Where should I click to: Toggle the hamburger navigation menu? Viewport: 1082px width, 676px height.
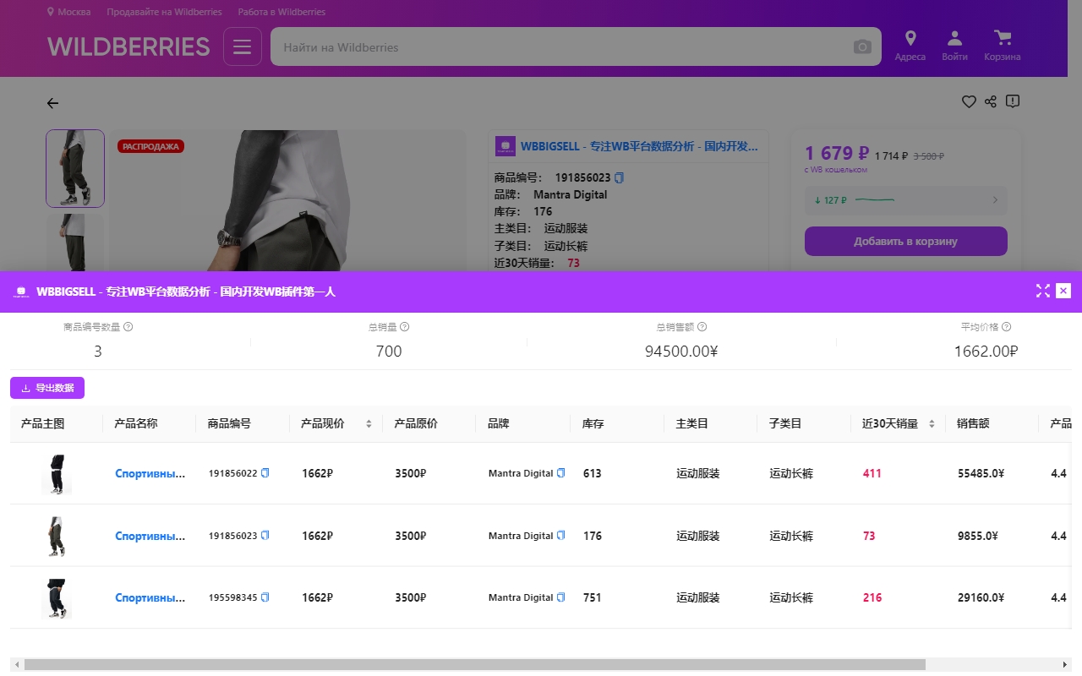pos(242,46)
